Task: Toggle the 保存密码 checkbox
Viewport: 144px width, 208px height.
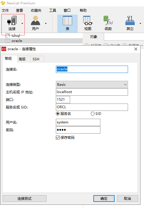Action: 58,138
